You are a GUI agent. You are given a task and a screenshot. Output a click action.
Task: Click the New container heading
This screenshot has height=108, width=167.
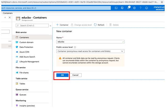64,31
